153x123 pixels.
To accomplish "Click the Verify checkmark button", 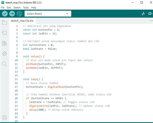I will point(5,14).
